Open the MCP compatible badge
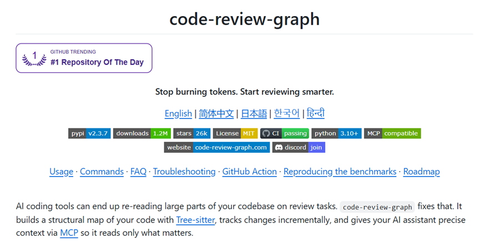 click(392, 133)
